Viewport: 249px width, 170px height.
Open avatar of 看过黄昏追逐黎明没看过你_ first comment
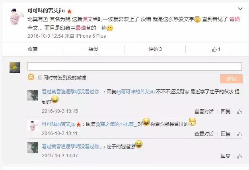(x=33, y=95)
